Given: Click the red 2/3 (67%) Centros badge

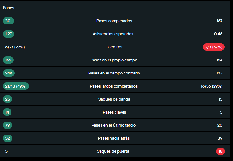Looking at the screenshot, I should [214, 47].
